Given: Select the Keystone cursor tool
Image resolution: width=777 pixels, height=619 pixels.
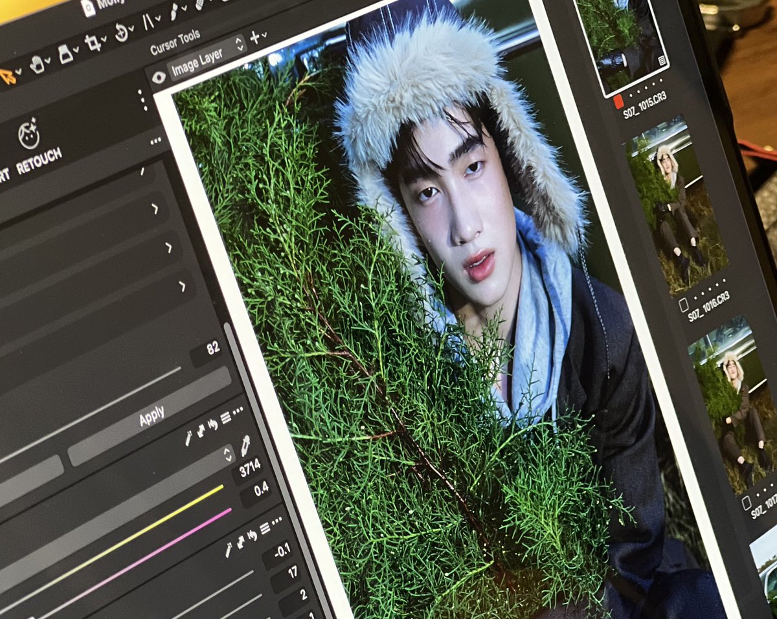Looking at the screenshot, I should [x=149, y=22].
